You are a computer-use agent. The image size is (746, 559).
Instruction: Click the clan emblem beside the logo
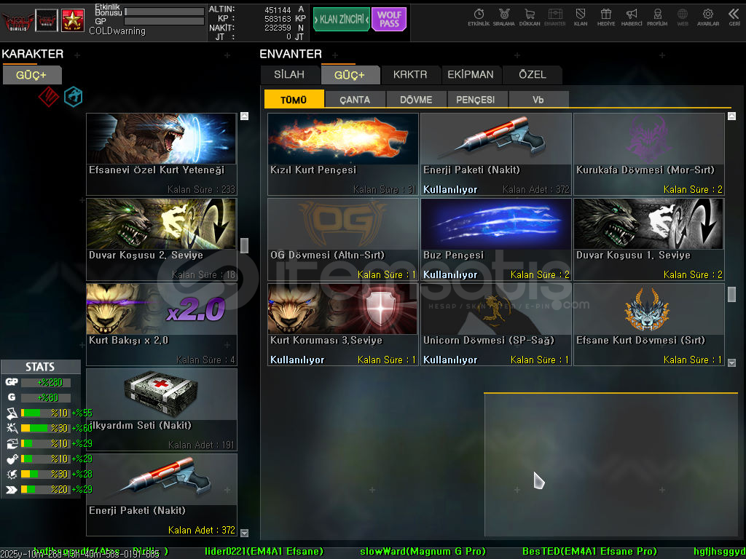(47, 20)
